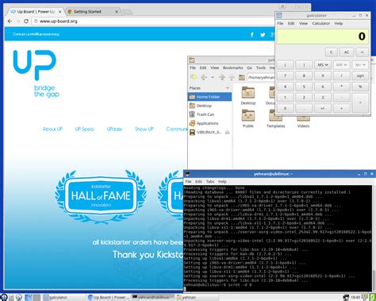Viewport: 376px width, 301px height.
Task: Open the Calculator menu in galculator
Action: (320, 24)
